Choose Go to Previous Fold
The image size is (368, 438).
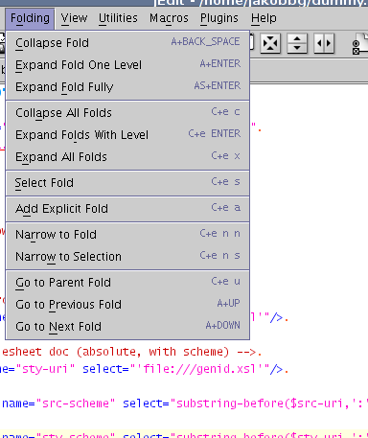pyautogui.click(x=127, y=305)
